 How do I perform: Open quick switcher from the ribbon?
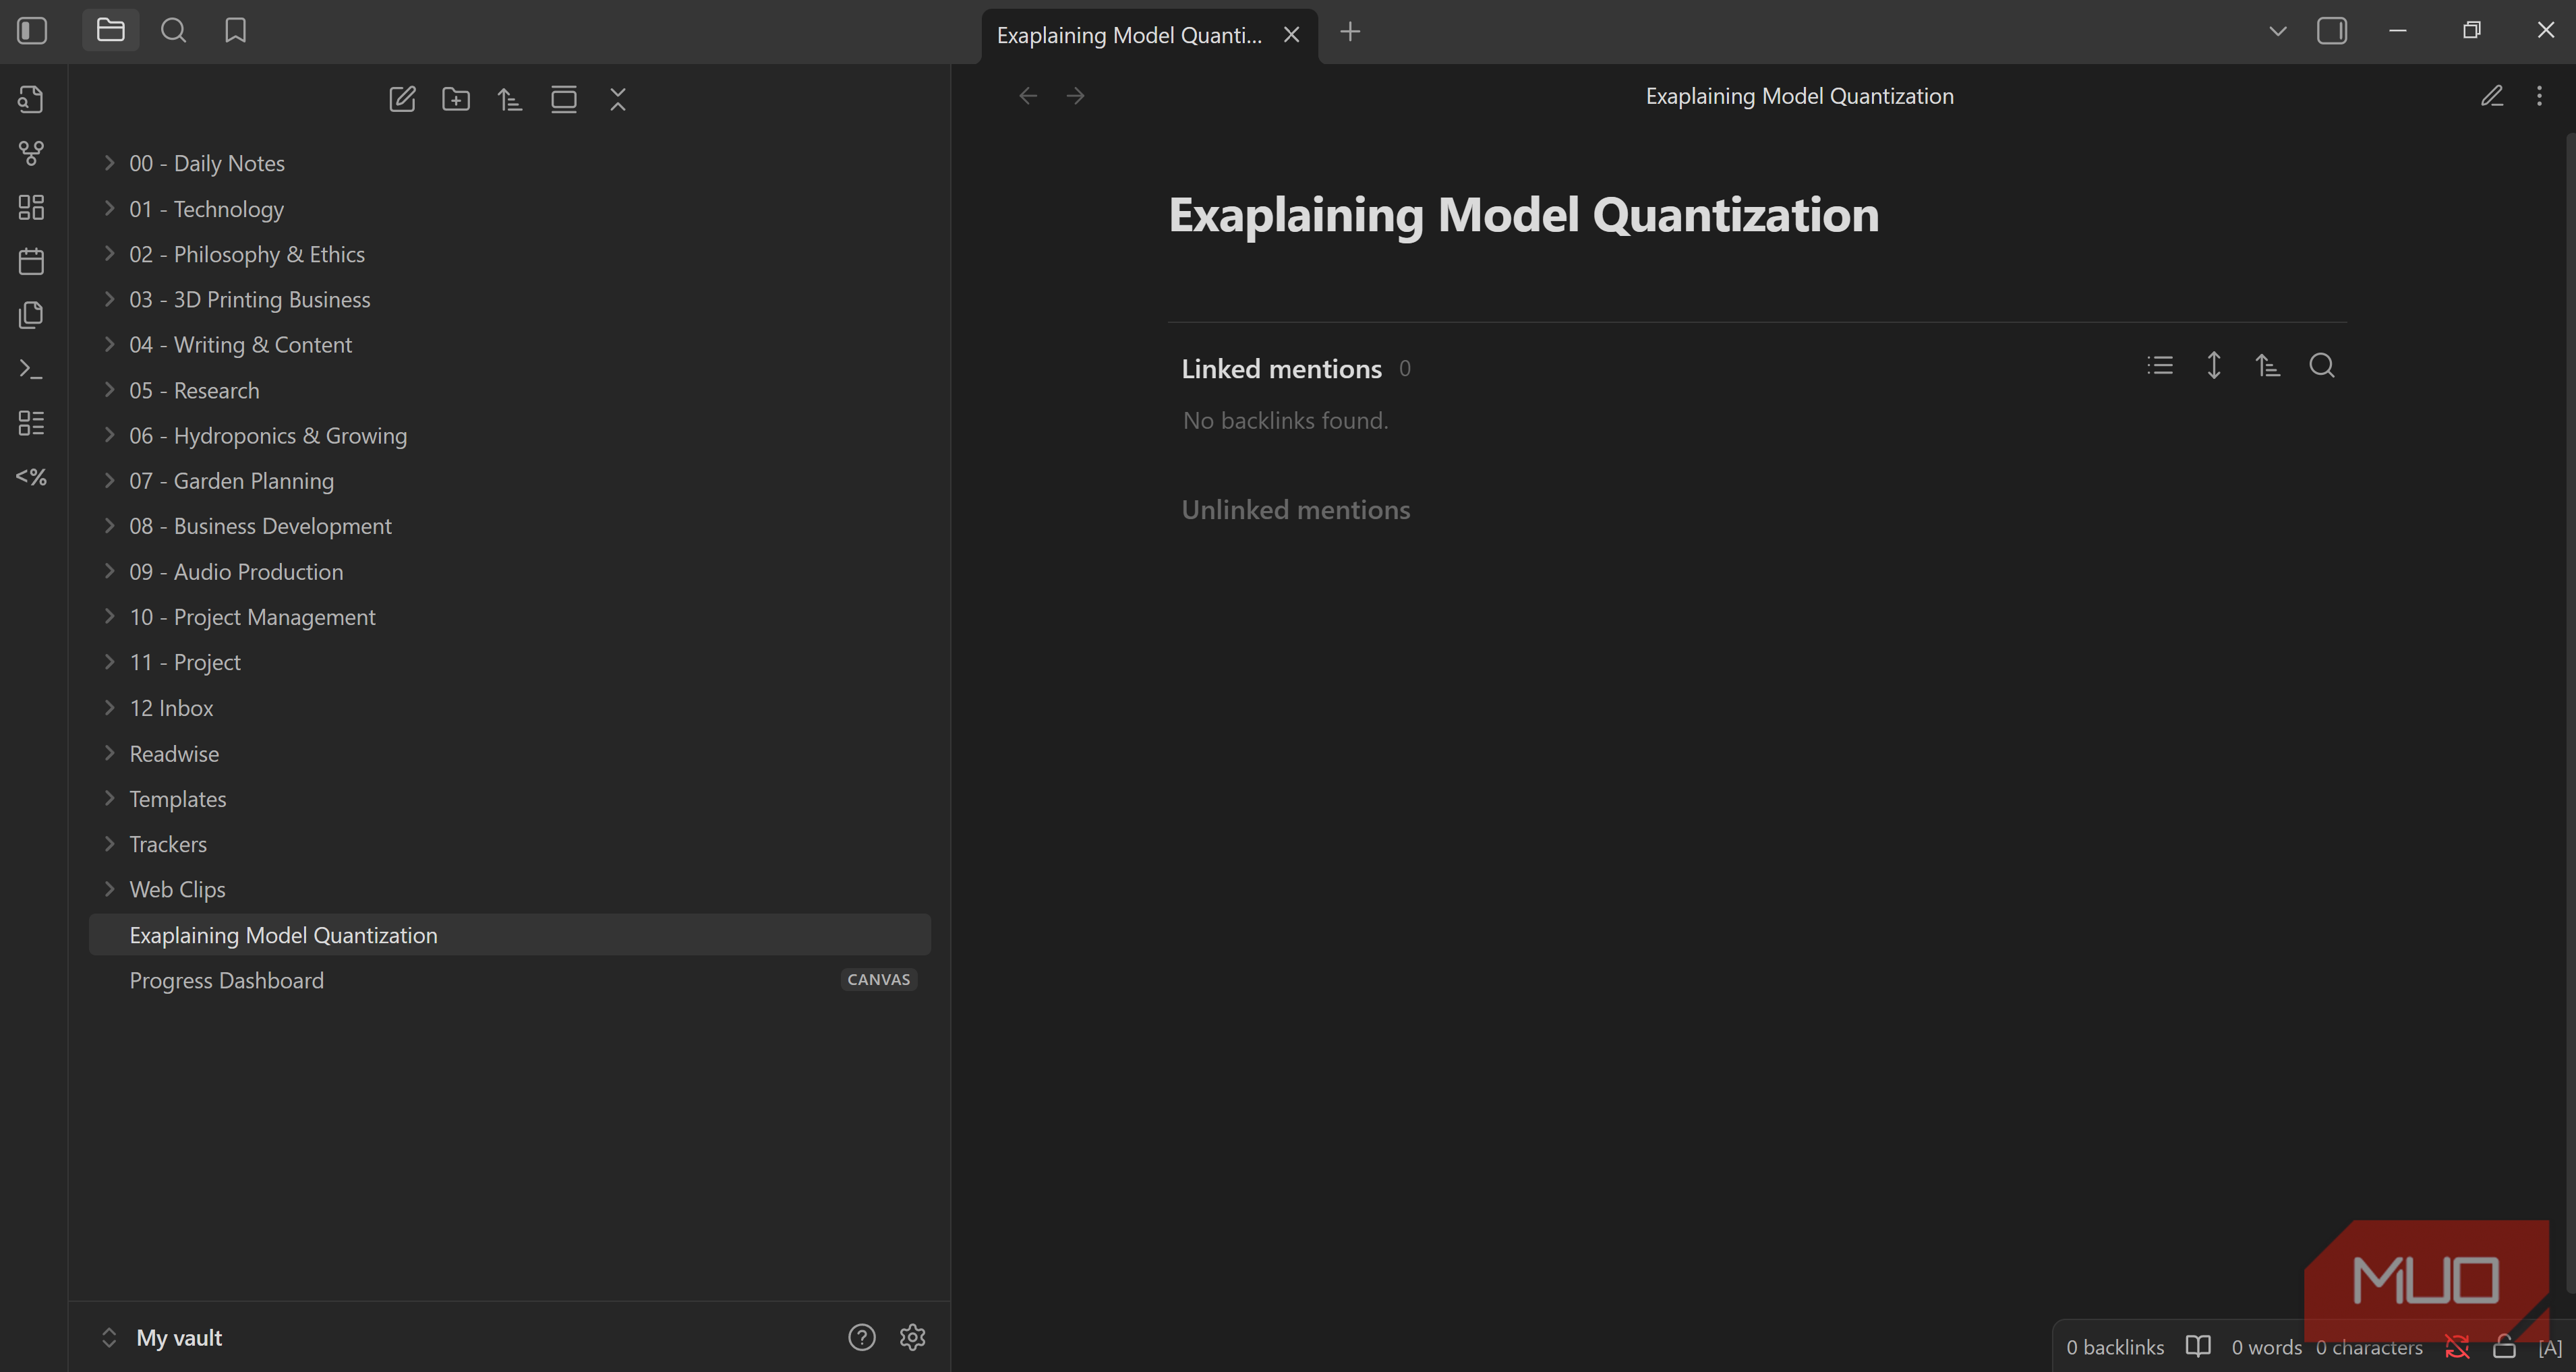[31, 99]
